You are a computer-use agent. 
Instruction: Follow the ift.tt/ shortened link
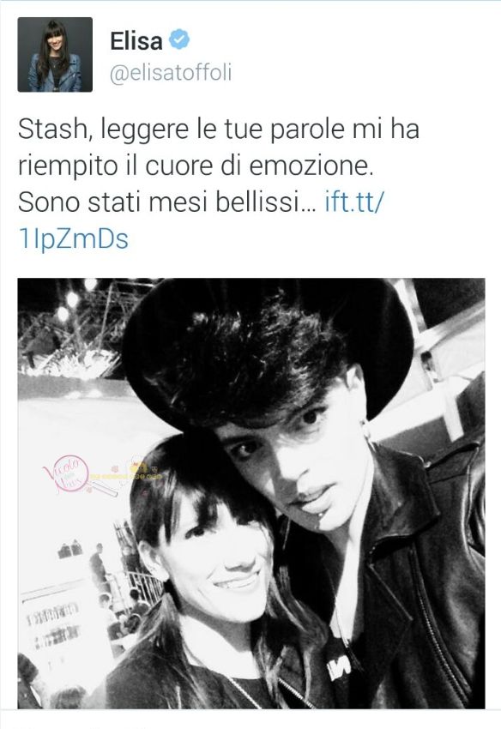(x=355, y=202)
